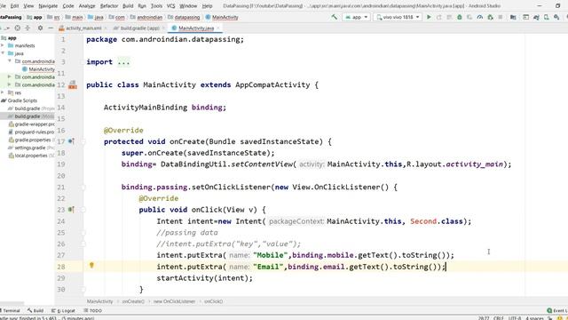568x320 pixels.
Task: Open the Logcat tool window
Action: (63, 310)
